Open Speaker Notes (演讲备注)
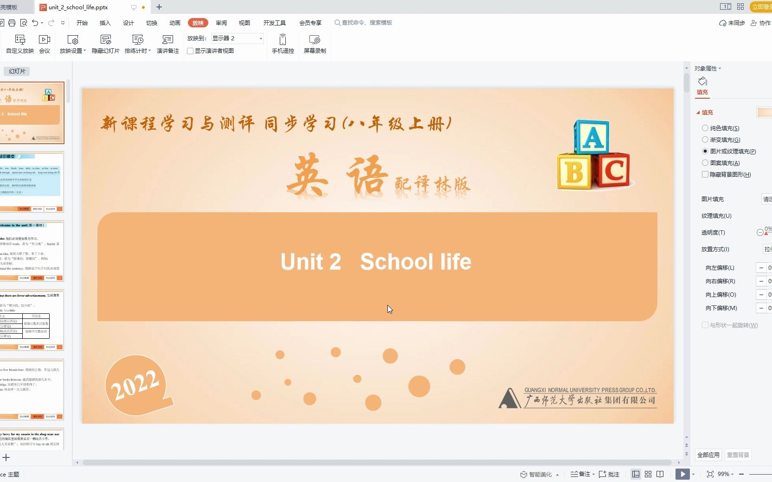Image resolution: width=772 pixels, height=482 pixels. click(x=168, y=44)
